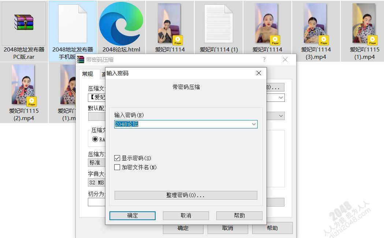Select the 2048地址发布器手机版 blank file icon
The image size is (384, 238).
pyautogui.click(x=72, y=24)
